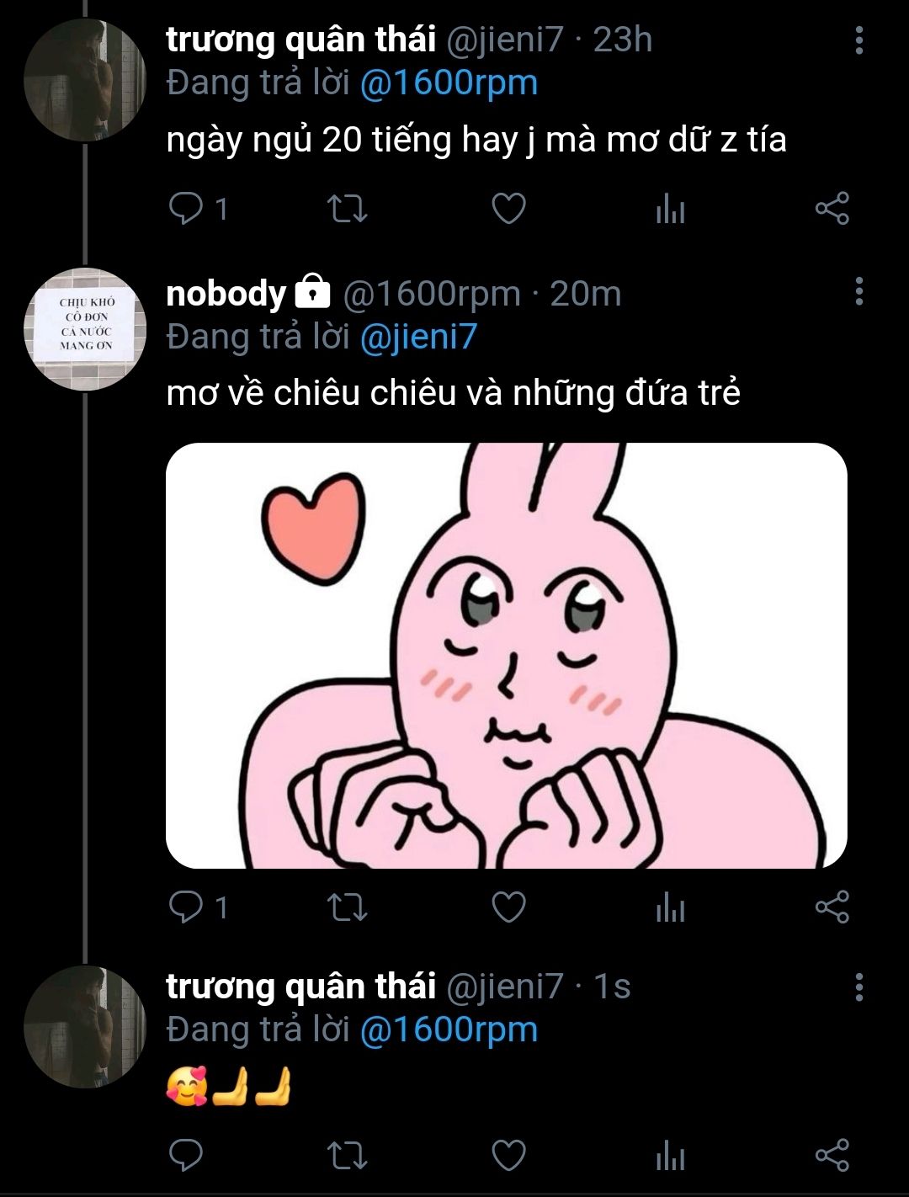This screenshot has height=1197, width=909.
Task: Share the emoji reply tweet
Action: click(x=832, y=1156)
